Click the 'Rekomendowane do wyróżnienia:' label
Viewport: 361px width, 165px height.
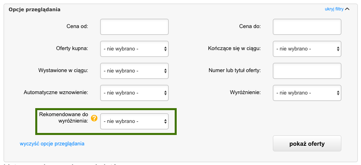pyautogui.click(x=64, y=118)
